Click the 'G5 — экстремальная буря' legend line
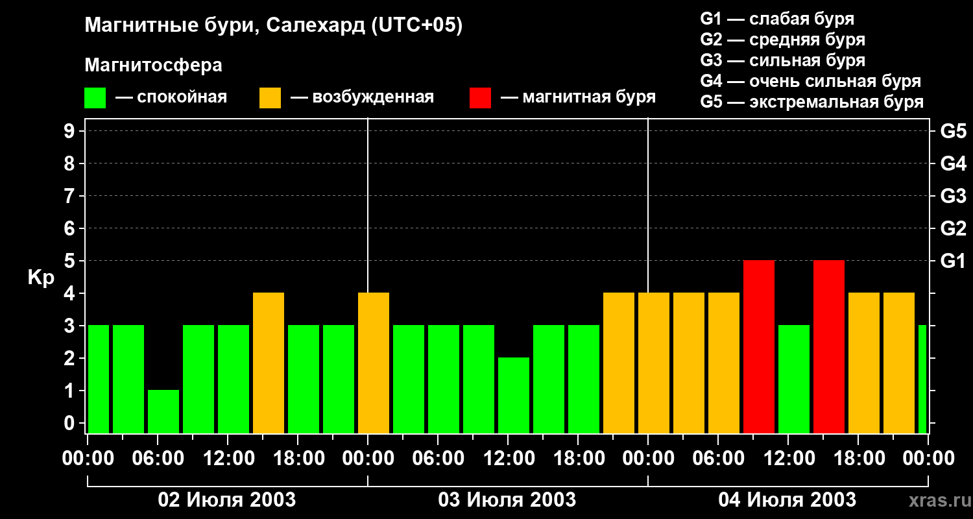This screenshot has width=973, height=519. (812, 102)
